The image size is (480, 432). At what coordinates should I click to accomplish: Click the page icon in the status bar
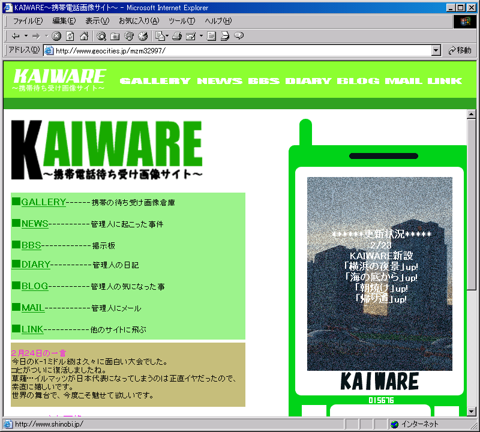pyautogui.click(x=8, y=424)
